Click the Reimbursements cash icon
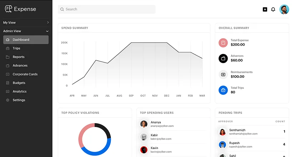295x157 pixels. 223,75
